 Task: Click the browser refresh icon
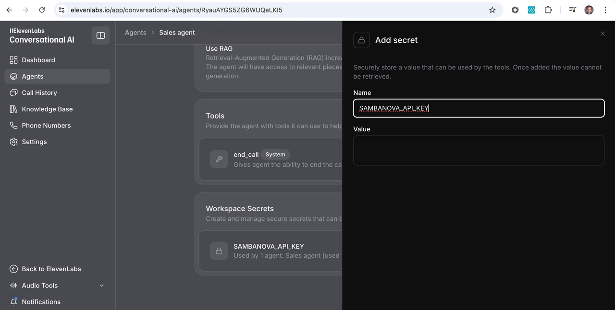(42, 10)
